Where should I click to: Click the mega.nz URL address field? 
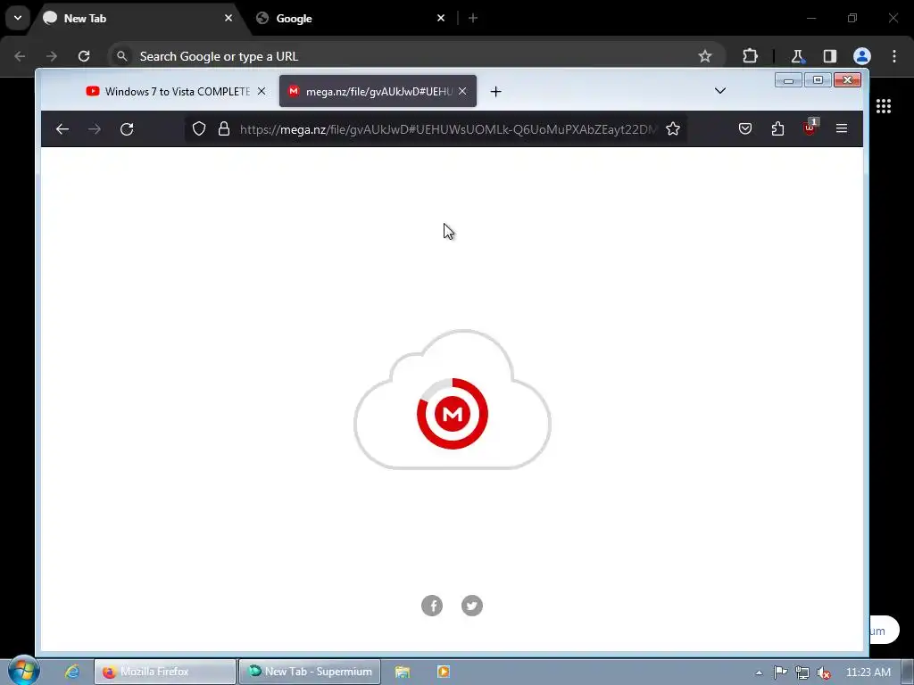tap(448, 129)
